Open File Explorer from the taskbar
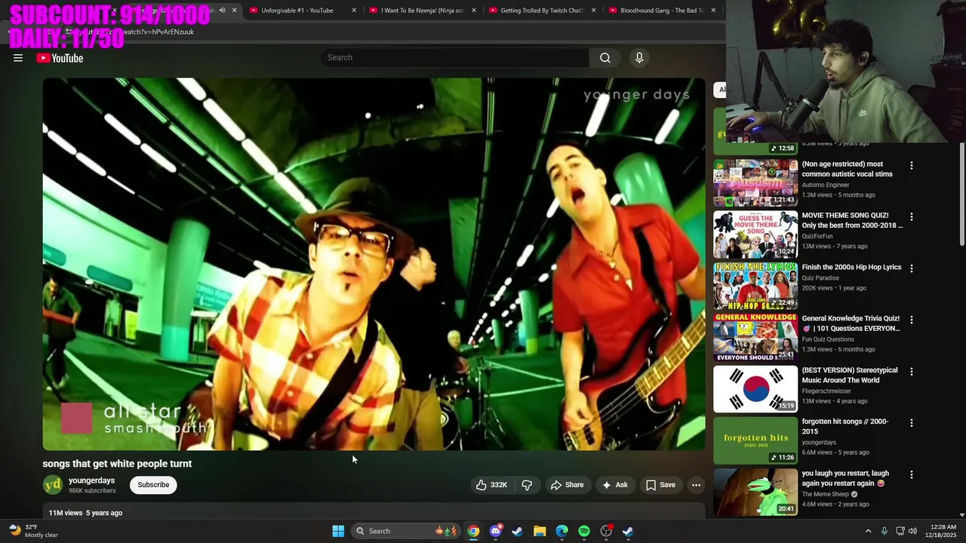The width and height of the screenshot is (966, 543). coord(540,531)
